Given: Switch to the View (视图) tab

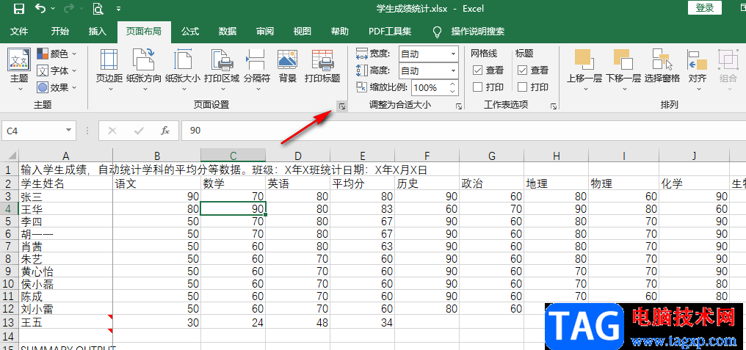Looking at the screenshot, I should (x=302, y=32).
